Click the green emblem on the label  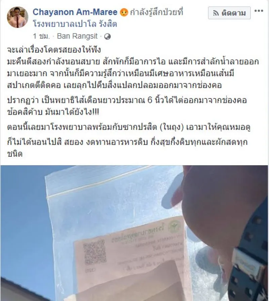click(175, 226)
